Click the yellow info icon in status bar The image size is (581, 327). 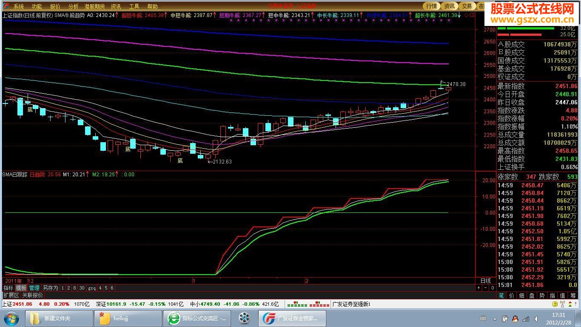point(555,304)
